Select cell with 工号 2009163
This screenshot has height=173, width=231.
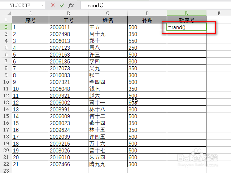click(69, 54)
